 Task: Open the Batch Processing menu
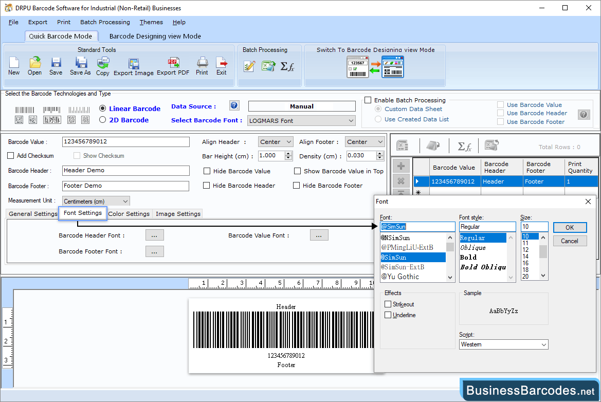105,22
